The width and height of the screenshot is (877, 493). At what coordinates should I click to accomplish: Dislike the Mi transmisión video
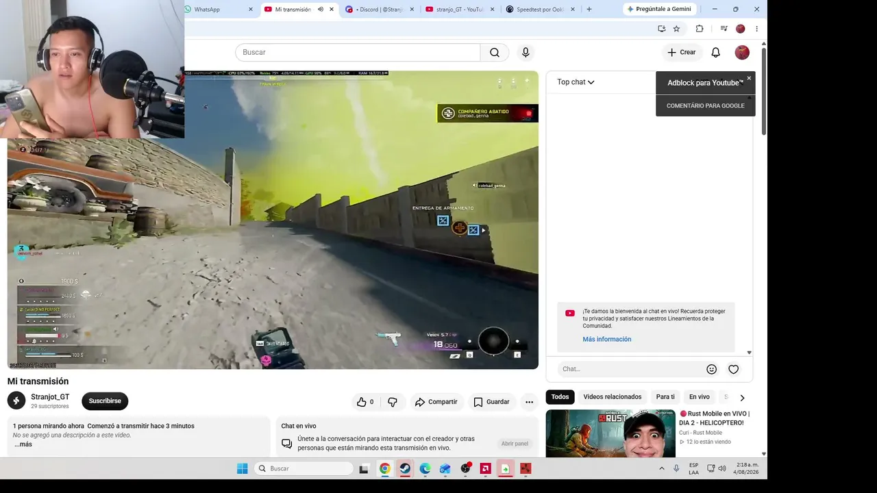[x=393, y=402]
